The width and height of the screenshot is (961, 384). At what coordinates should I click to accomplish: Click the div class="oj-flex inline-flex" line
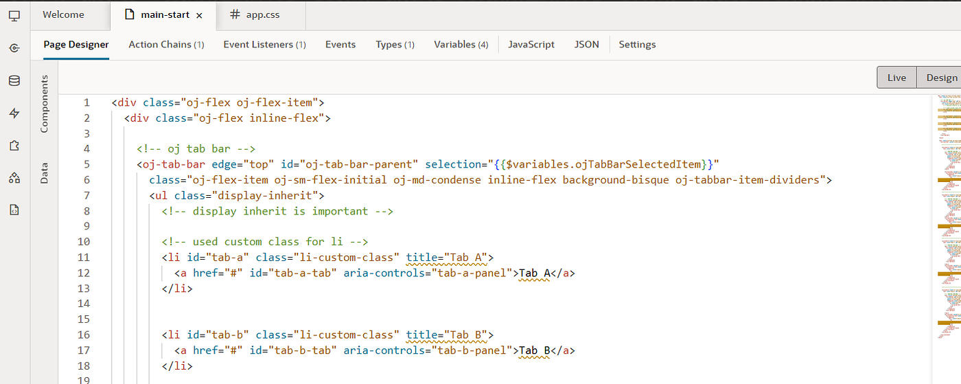coord(227,118)
